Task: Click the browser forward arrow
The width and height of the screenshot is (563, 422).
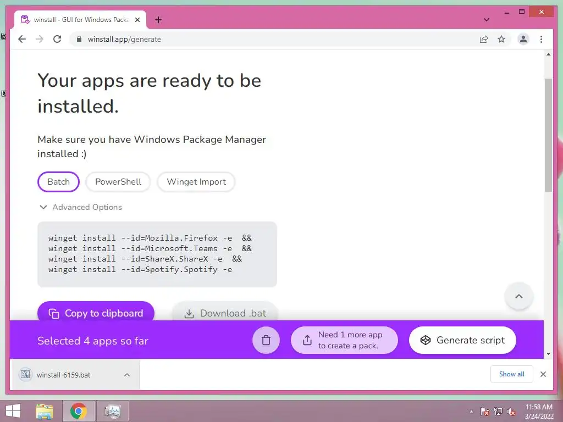Action: coord(40,39)
